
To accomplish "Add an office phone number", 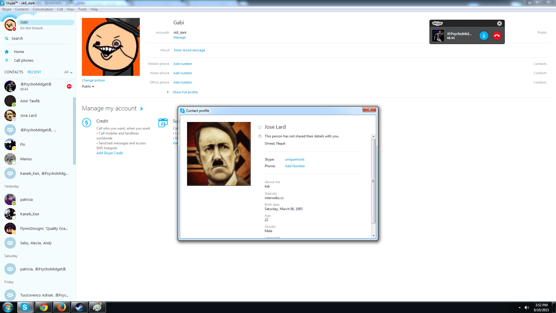I will click(x=183, y=82).
